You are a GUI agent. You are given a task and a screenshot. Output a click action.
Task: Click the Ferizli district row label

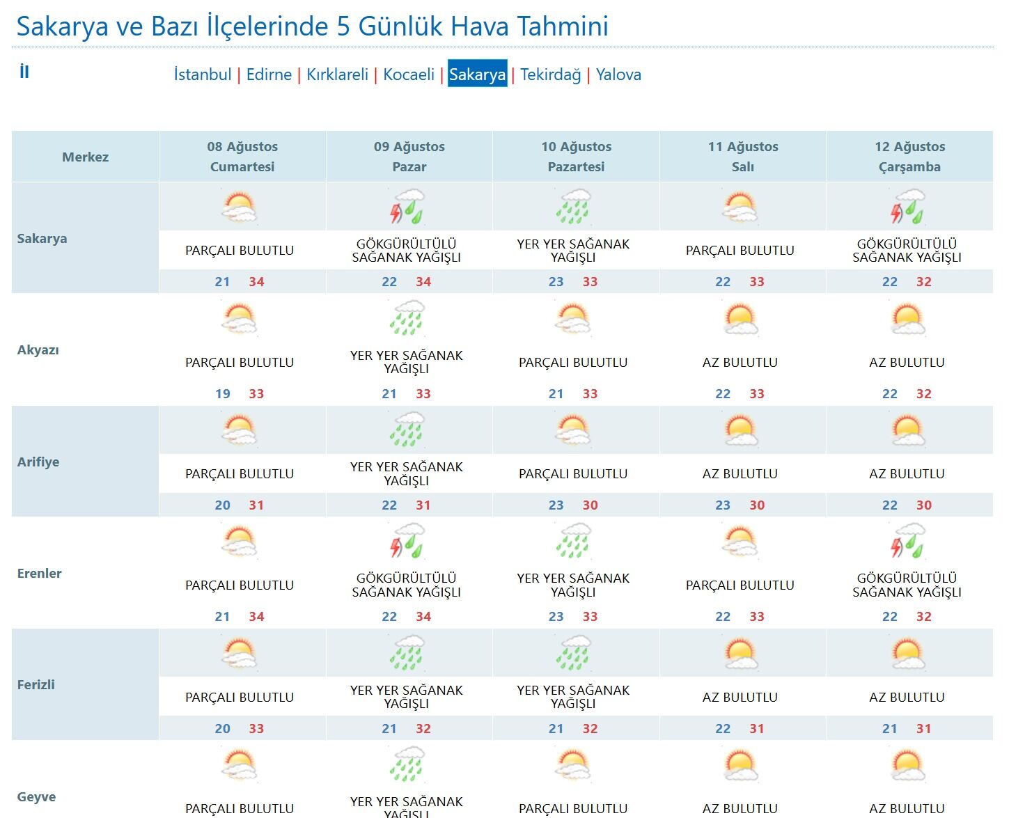pos(36,684)
